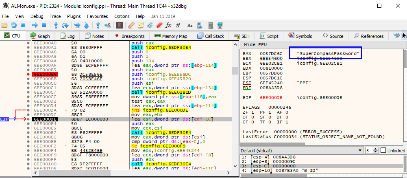This screenshot has height=178, width=407.
Task: Open Comments with the speech bubble icon
Action: pyautogui.click(x=140, y=25)
